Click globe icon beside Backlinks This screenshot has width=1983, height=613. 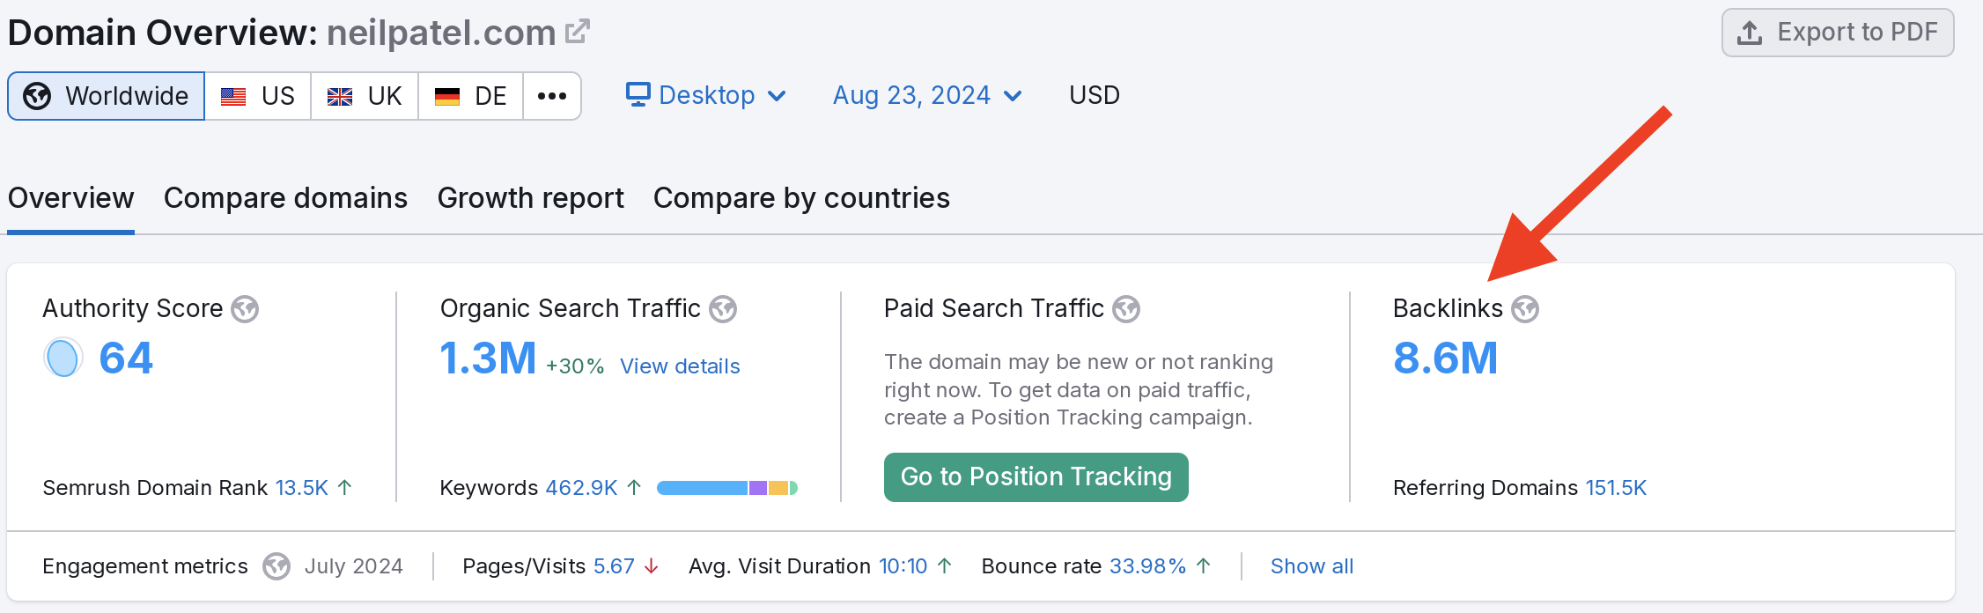point(1525,309)
